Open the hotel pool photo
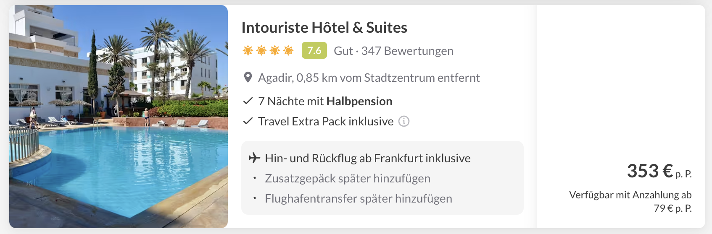The height and width of the screenshot is (234, 712). [119, 117]
